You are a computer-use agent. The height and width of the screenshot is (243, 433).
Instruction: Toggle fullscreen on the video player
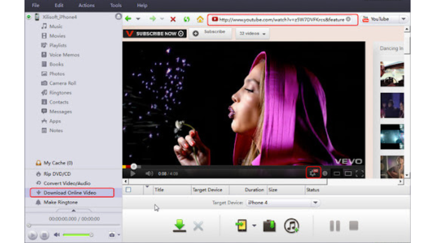point(359,173)
